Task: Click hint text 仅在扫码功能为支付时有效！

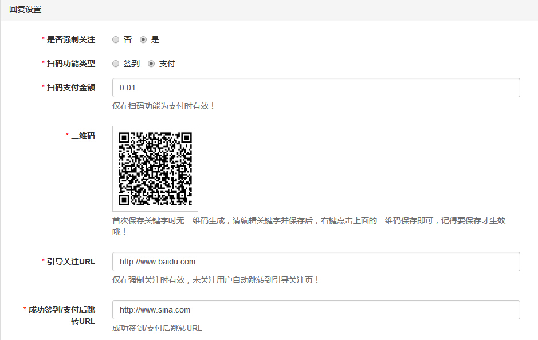Action: (164, 106)
